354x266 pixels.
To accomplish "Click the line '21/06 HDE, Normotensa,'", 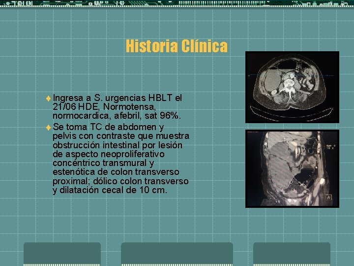I will (104, 106).
